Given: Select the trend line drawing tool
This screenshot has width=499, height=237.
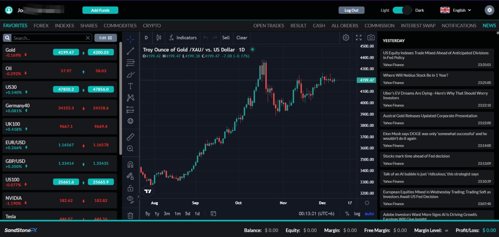Looking at the screenshot, I should tap(130, 51).
